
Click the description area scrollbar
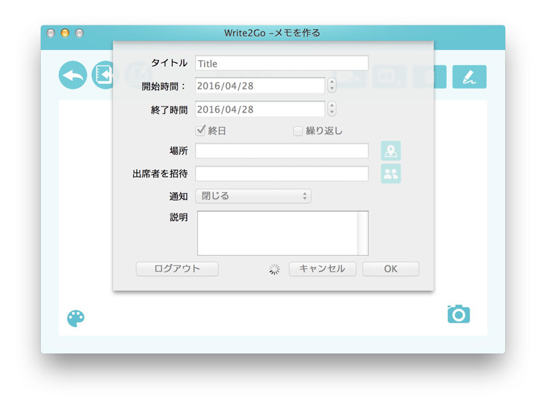(363, 233)
